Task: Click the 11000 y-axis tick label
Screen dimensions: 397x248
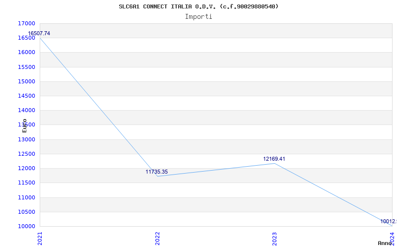Action: 26,197
